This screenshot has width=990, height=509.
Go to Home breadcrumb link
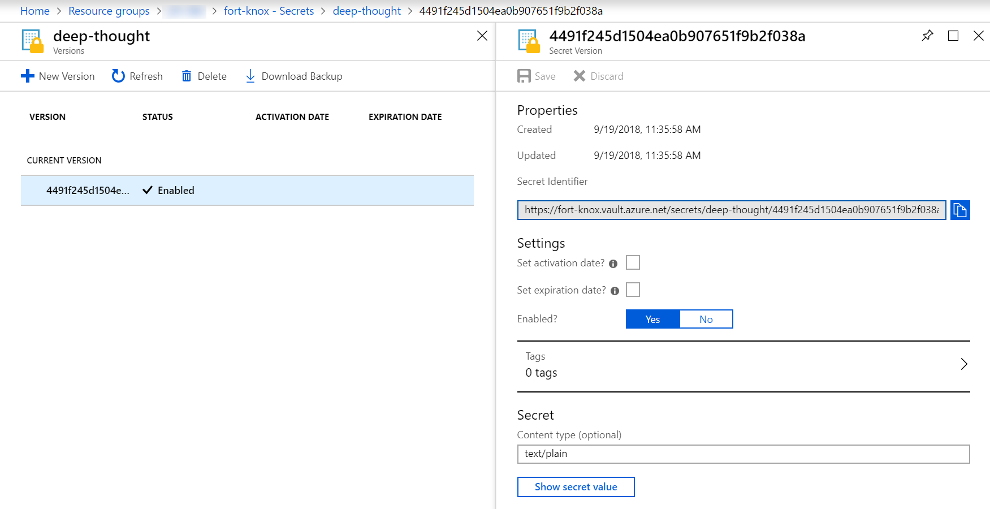[x=35, y=11]
